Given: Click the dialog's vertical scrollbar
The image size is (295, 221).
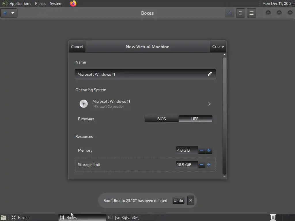Looking at the screenshot, I should tap(224, 116).
